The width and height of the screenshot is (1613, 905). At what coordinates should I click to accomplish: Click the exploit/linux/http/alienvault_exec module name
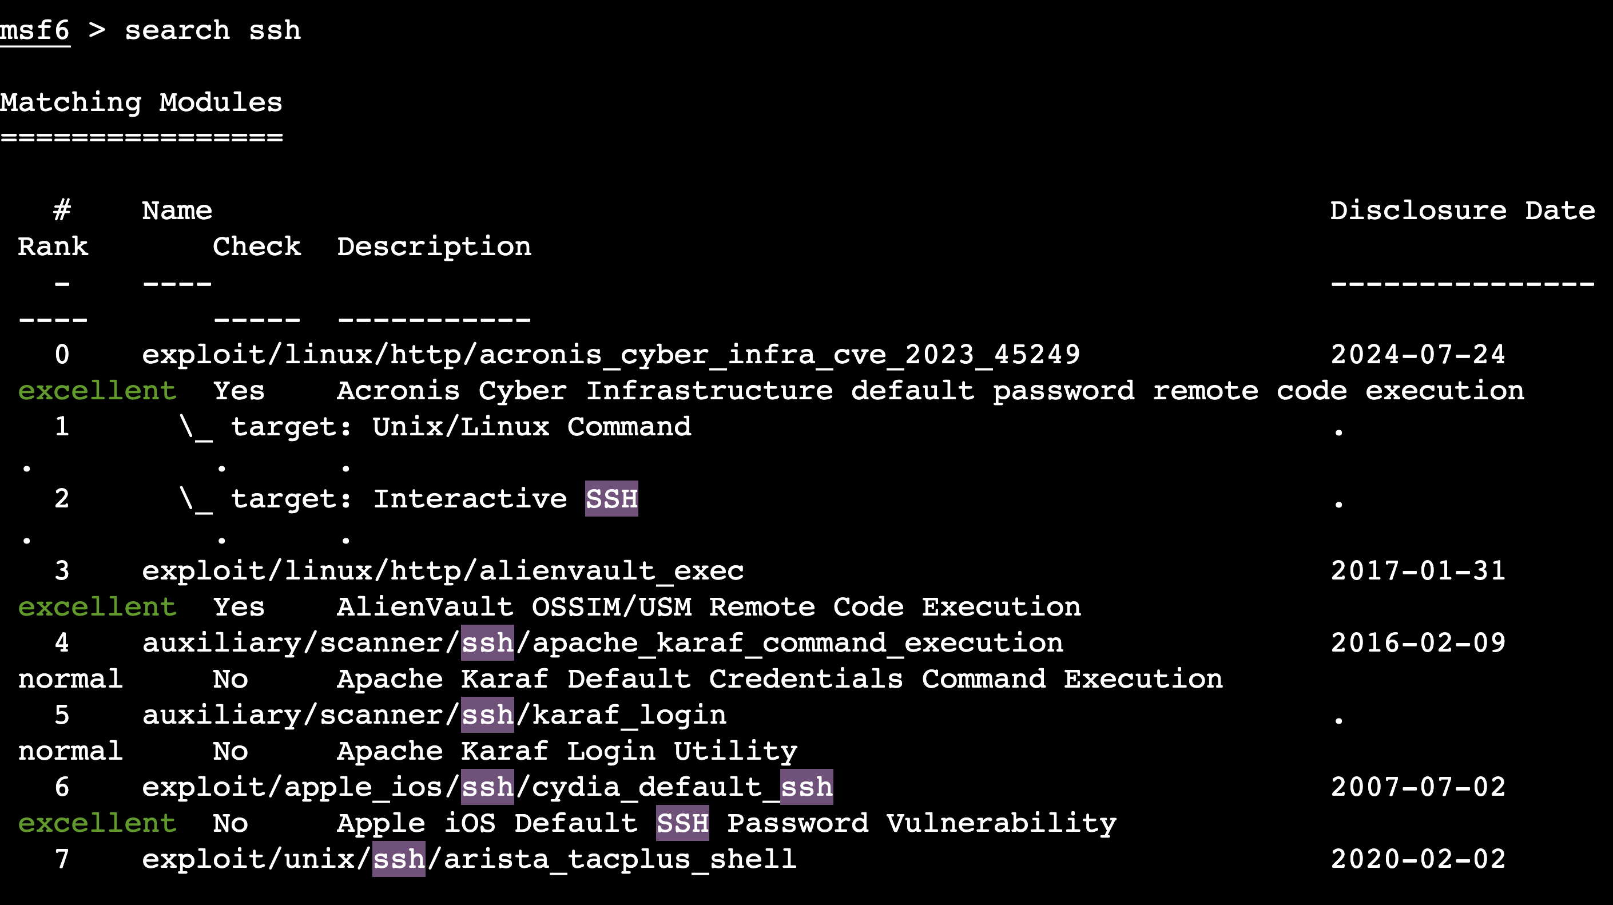pyautogui.click(x=443, y=571)
